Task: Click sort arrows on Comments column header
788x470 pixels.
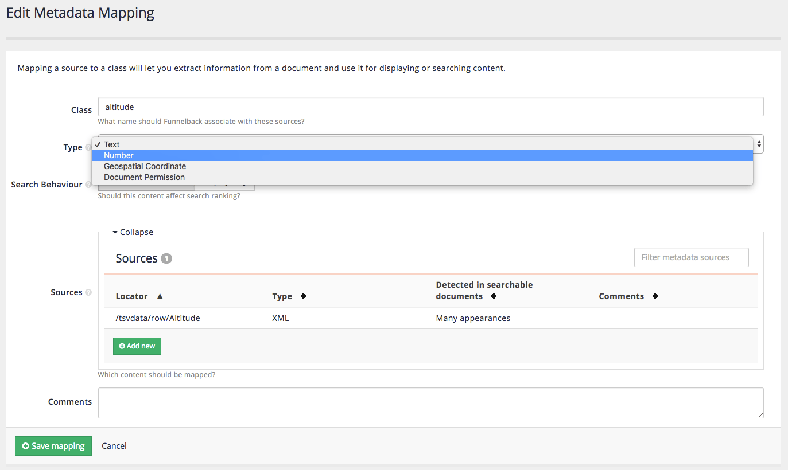Action: (655, 296)
